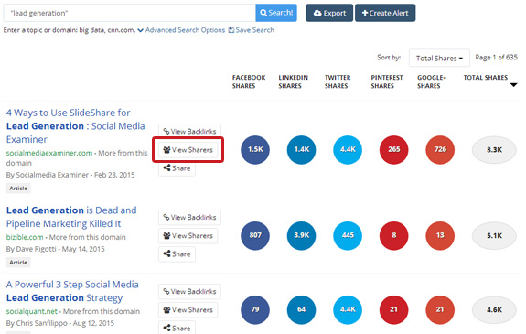Click More from this domain for socialmediaexaminer.com
526x334 pixels.
coord(77,158)
